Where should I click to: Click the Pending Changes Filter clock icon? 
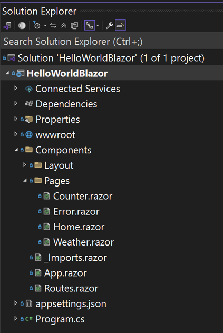[x=37, y=25]
